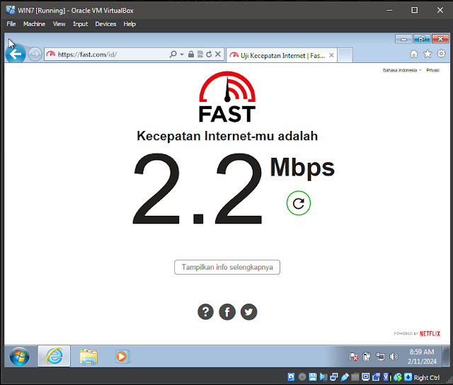The width and height of the screenshot is (453, 385).
Task: Open the VirtualBox Devices menu
Action: [105, 24]
